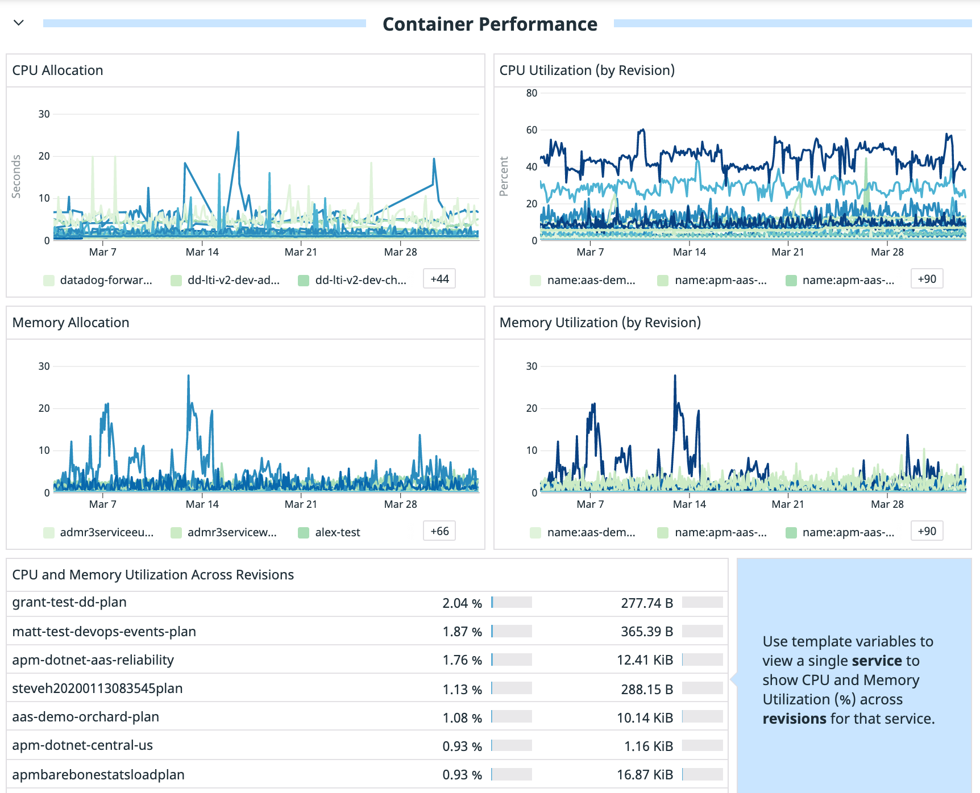The height and width of the screenshot is (793, 980).
Task: Expand the +44 hidden series in CPU Allocation legend
Action: pos(439,279)
